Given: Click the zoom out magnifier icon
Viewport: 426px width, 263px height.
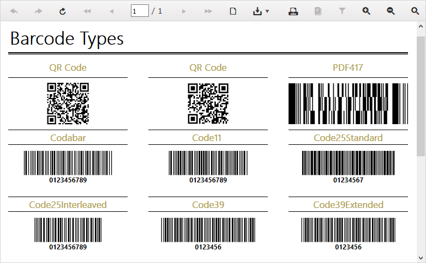Looking at the screenshot, I should [391, 11].
